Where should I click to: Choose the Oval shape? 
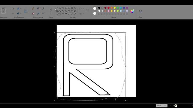click(x=63, y=8)
